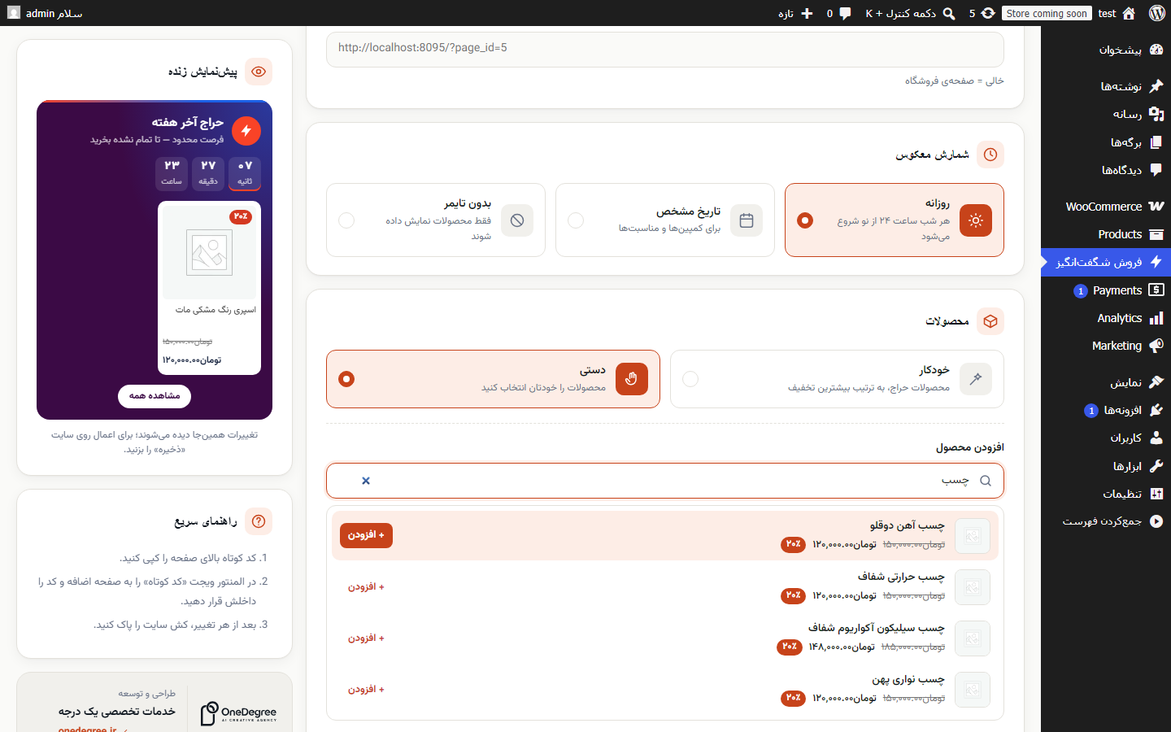Open the Marketing menu item
Viewport: 1171px width, 732px height.
[1106, 346]
